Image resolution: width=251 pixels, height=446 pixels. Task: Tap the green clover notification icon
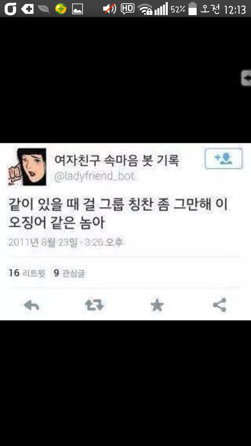coord(61,9)
